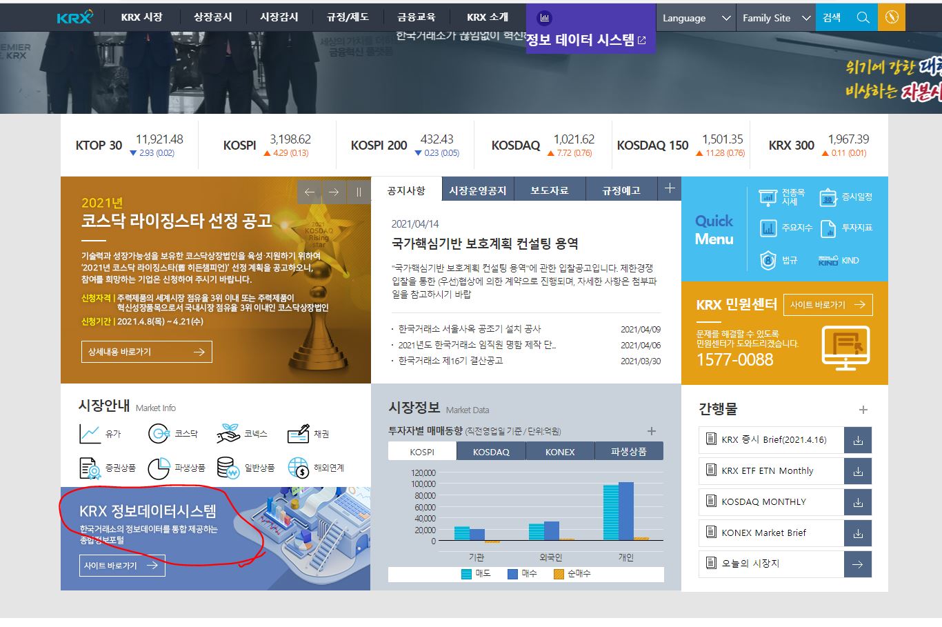The image size is (942, 627).
Task: Click KOSDAQ index value 1,021.62
Action: click(574, 139)
